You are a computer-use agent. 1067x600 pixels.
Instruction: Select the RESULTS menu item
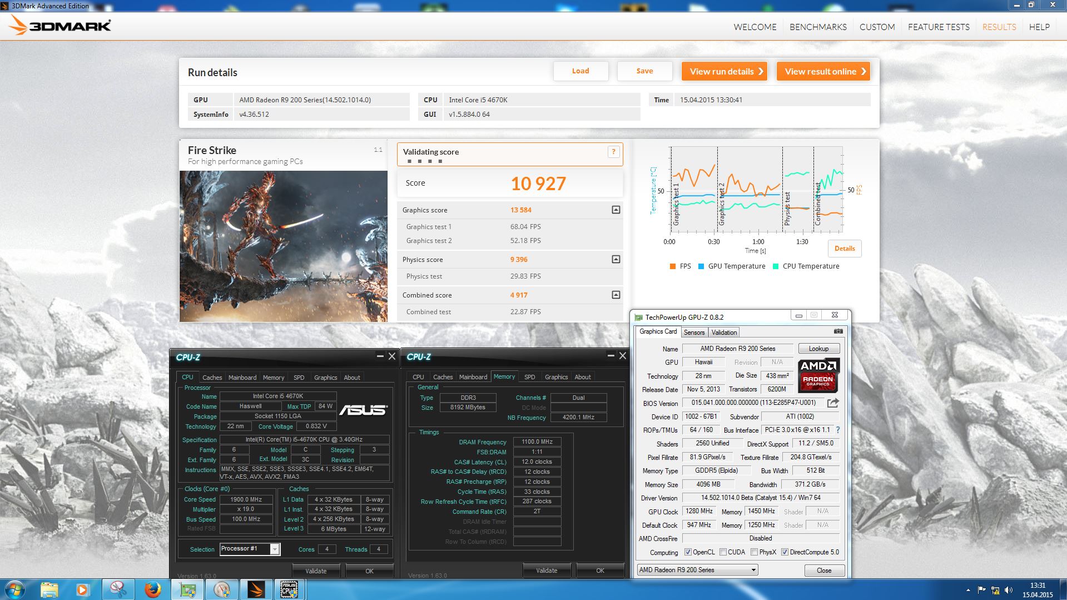(x=999, y=27)
